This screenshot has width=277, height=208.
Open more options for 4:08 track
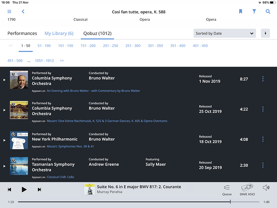pyautogui.click(x=263, y=139)
